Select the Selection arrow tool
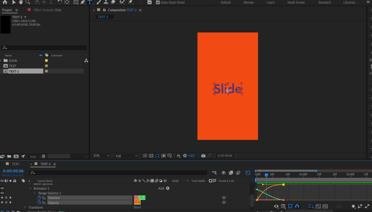Image resolution: width=372 pixels, height=212 pixels. point(14,2)
